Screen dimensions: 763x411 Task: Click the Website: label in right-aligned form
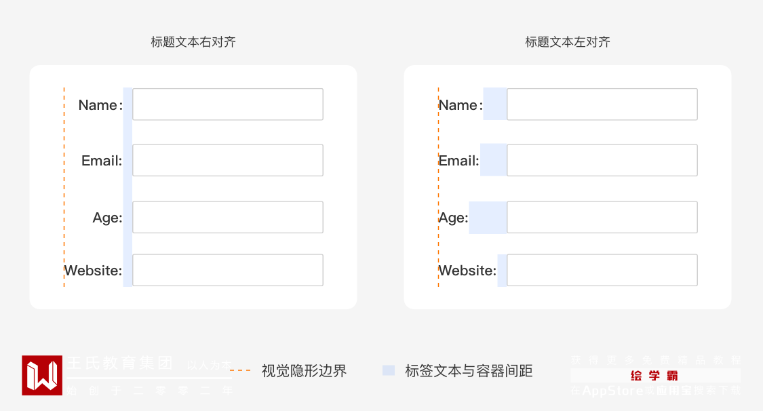(94, 271)
